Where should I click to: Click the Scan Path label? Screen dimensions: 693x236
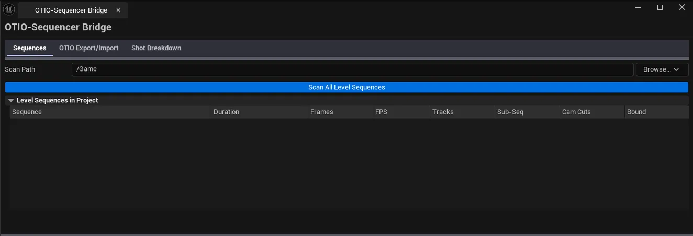point(20,69)
